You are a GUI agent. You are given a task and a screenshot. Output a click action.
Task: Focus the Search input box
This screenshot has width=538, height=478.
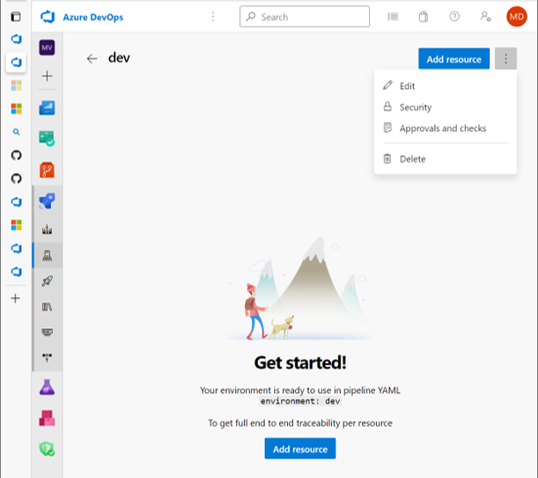point(305,17)
